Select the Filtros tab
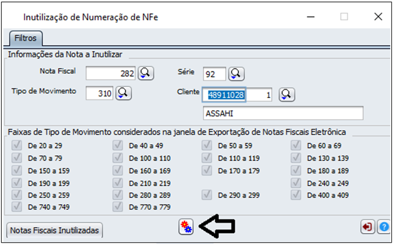The width and height of the screenshot is (393, 244). pos(25,38)
